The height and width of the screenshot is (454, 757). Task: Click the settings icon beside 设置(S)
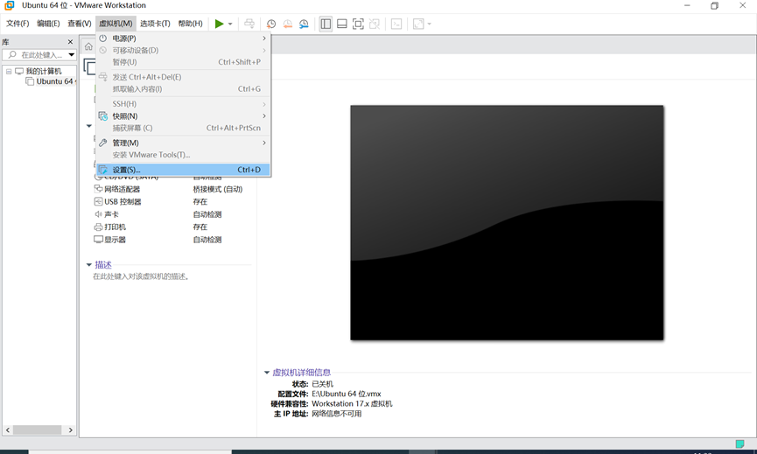[x=103, y=170]
